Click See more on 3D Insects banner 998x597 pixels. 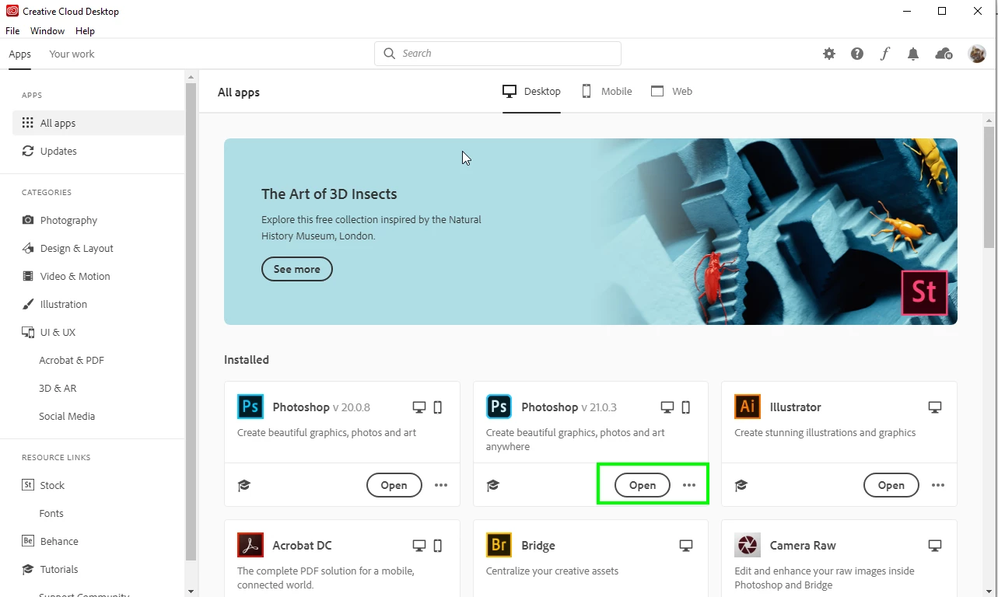tap(296, 269)
